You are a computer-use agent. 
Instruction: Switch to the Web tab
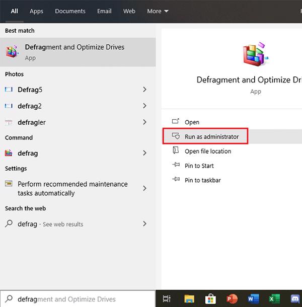[x=129, y=11]
